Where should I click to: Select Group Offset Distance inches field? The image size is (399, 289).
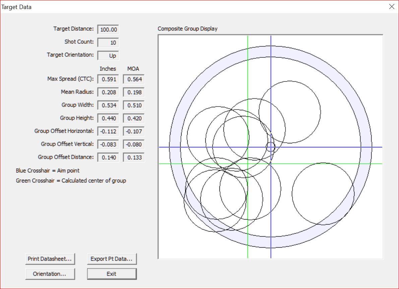(x=108, y=157)
